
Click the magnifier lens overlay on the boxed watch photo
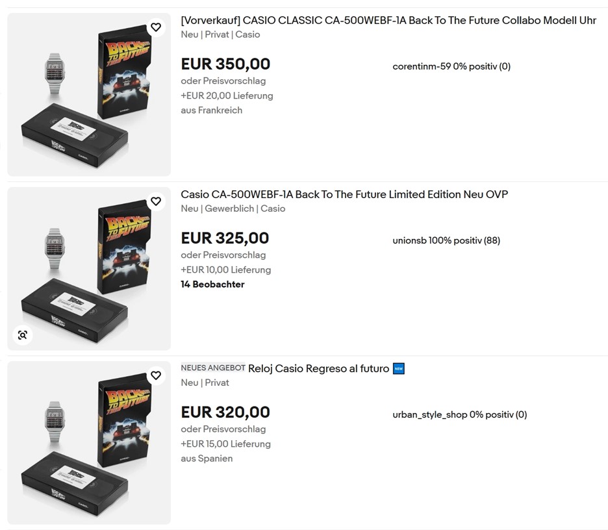[x=23, y=334]
